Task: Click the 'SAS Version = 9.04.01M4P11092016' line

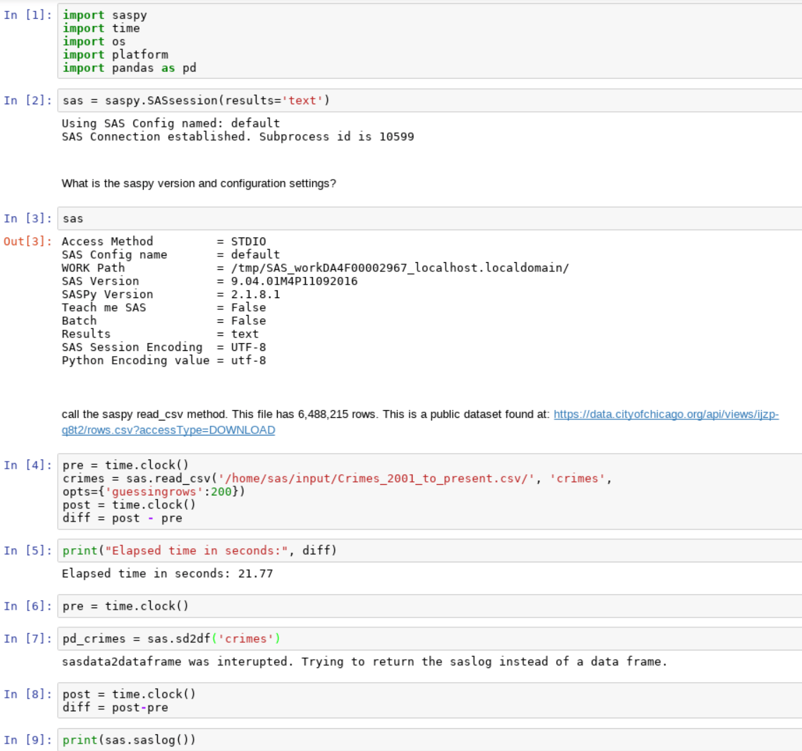Action: point(210,281)
